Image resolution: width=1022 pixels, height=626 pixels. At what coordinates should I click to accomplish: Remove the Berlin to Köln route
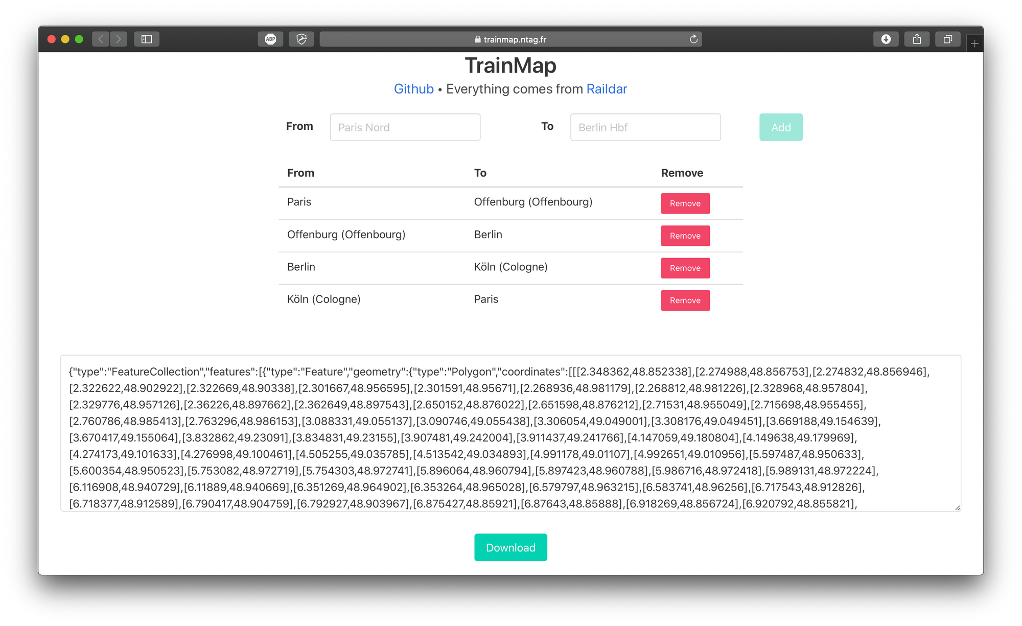685,268
